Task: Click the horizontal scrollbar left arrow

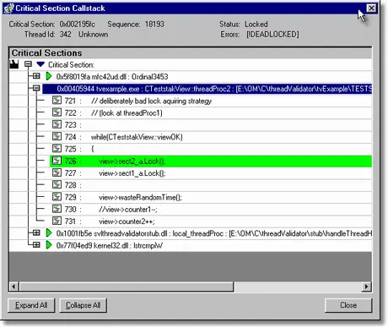Action: point(13,287)
